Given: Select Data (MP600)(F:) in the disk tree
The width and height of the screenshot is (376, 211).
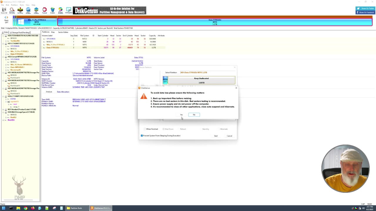Looking at the screenshot, I should (x=17, y=67).
